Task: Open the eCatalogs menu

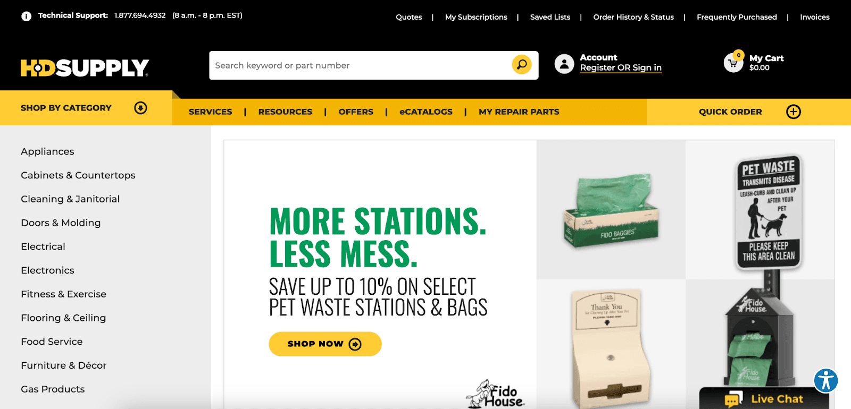Action: point(426,112)
